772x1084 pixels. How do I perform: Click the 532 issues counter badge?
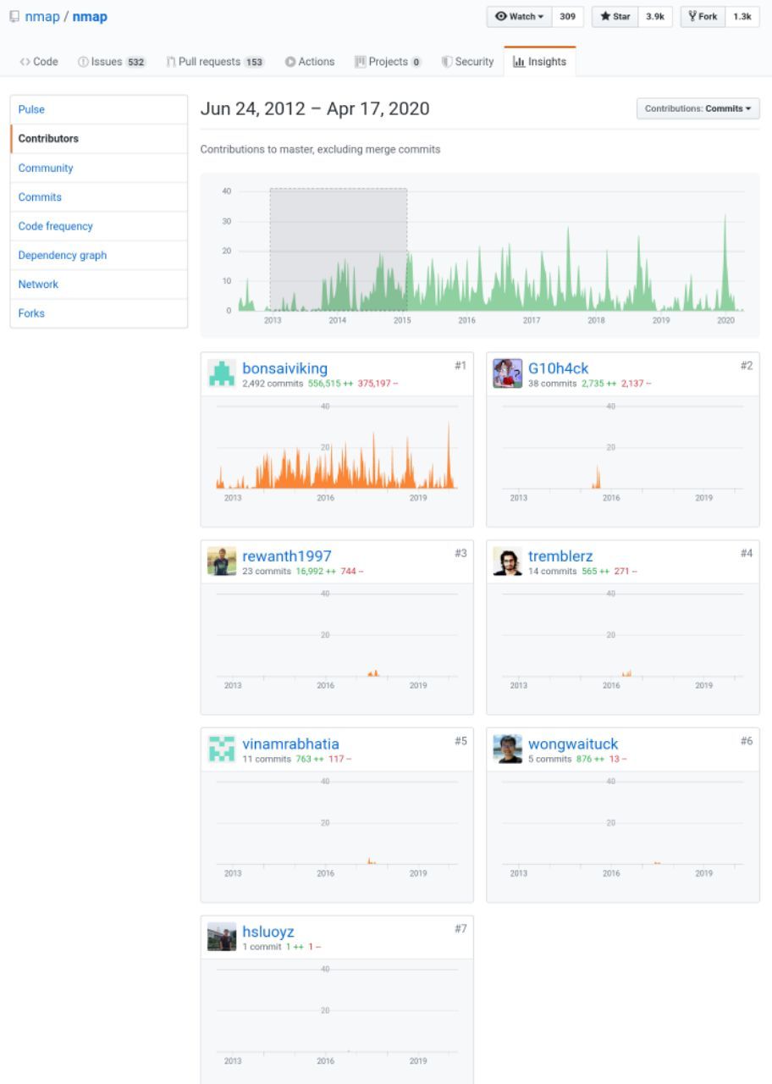[135, 63]
